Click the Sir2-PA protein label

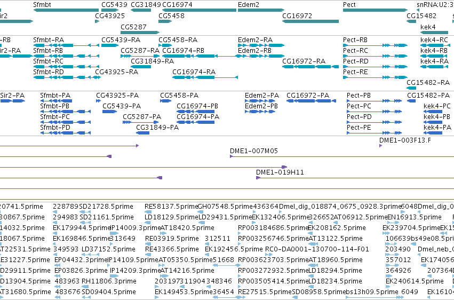[12, 95]
